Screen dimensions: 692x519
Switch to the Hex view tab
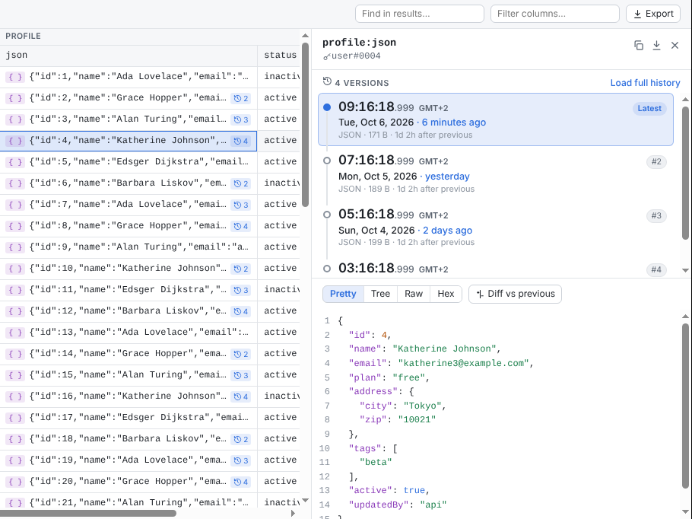(x=446, y=294)
